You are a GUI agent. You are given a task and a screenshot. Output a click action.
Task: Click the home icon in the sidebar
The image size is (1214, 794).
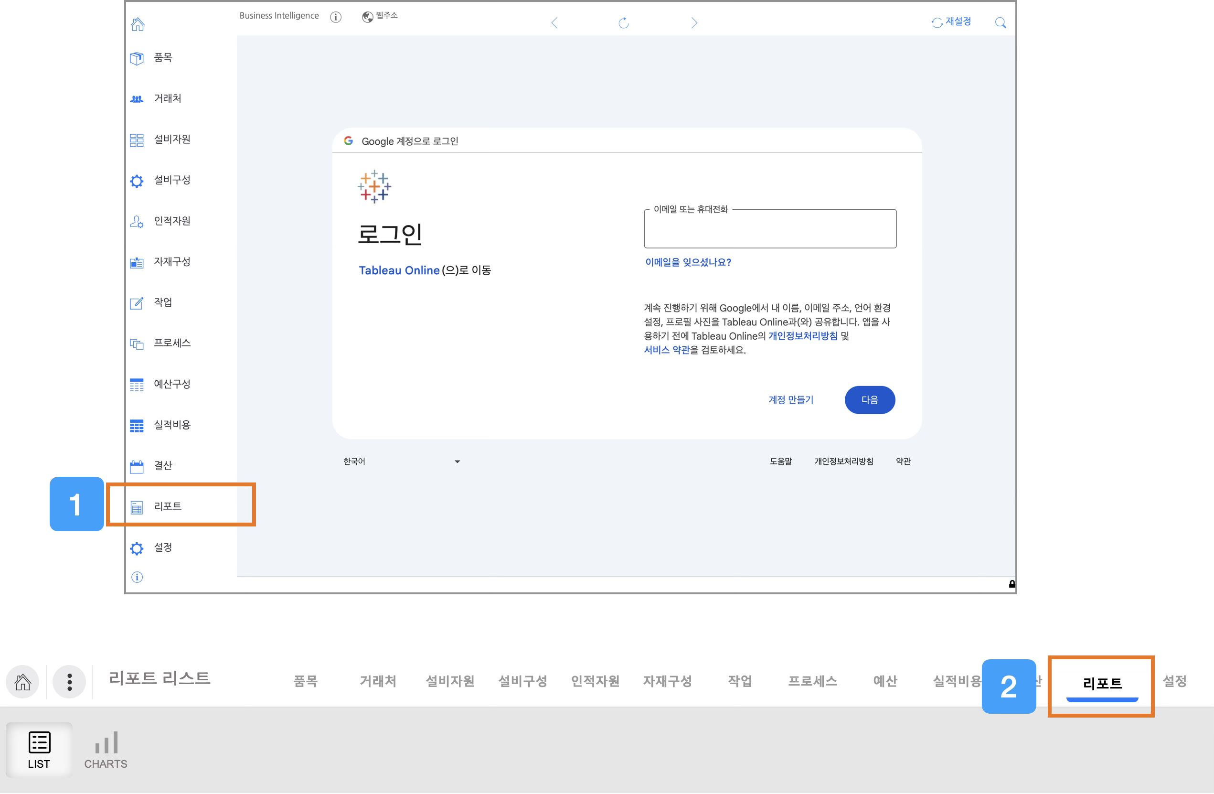tap(138, 24)
